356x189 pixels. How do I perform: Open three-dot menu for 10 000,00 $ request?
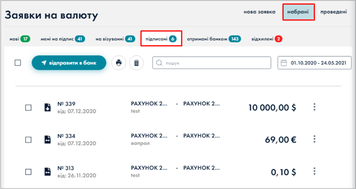pos(314,107)
